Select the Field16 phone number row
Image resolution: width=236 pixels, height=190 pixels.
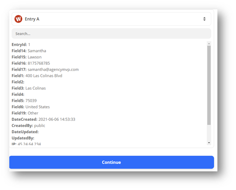pos(31,63)
